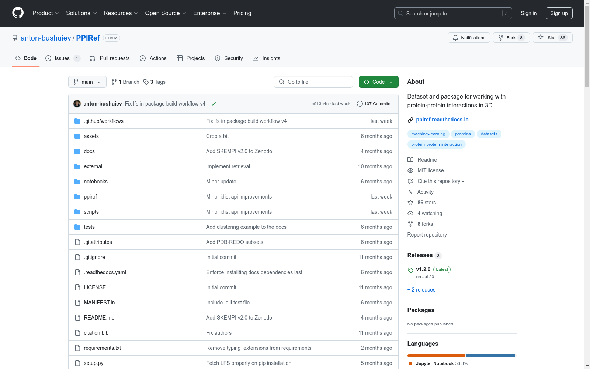This screenshot has width=590, height=369.
Task: Open the Actions tab
Action: tap(153, 58)
